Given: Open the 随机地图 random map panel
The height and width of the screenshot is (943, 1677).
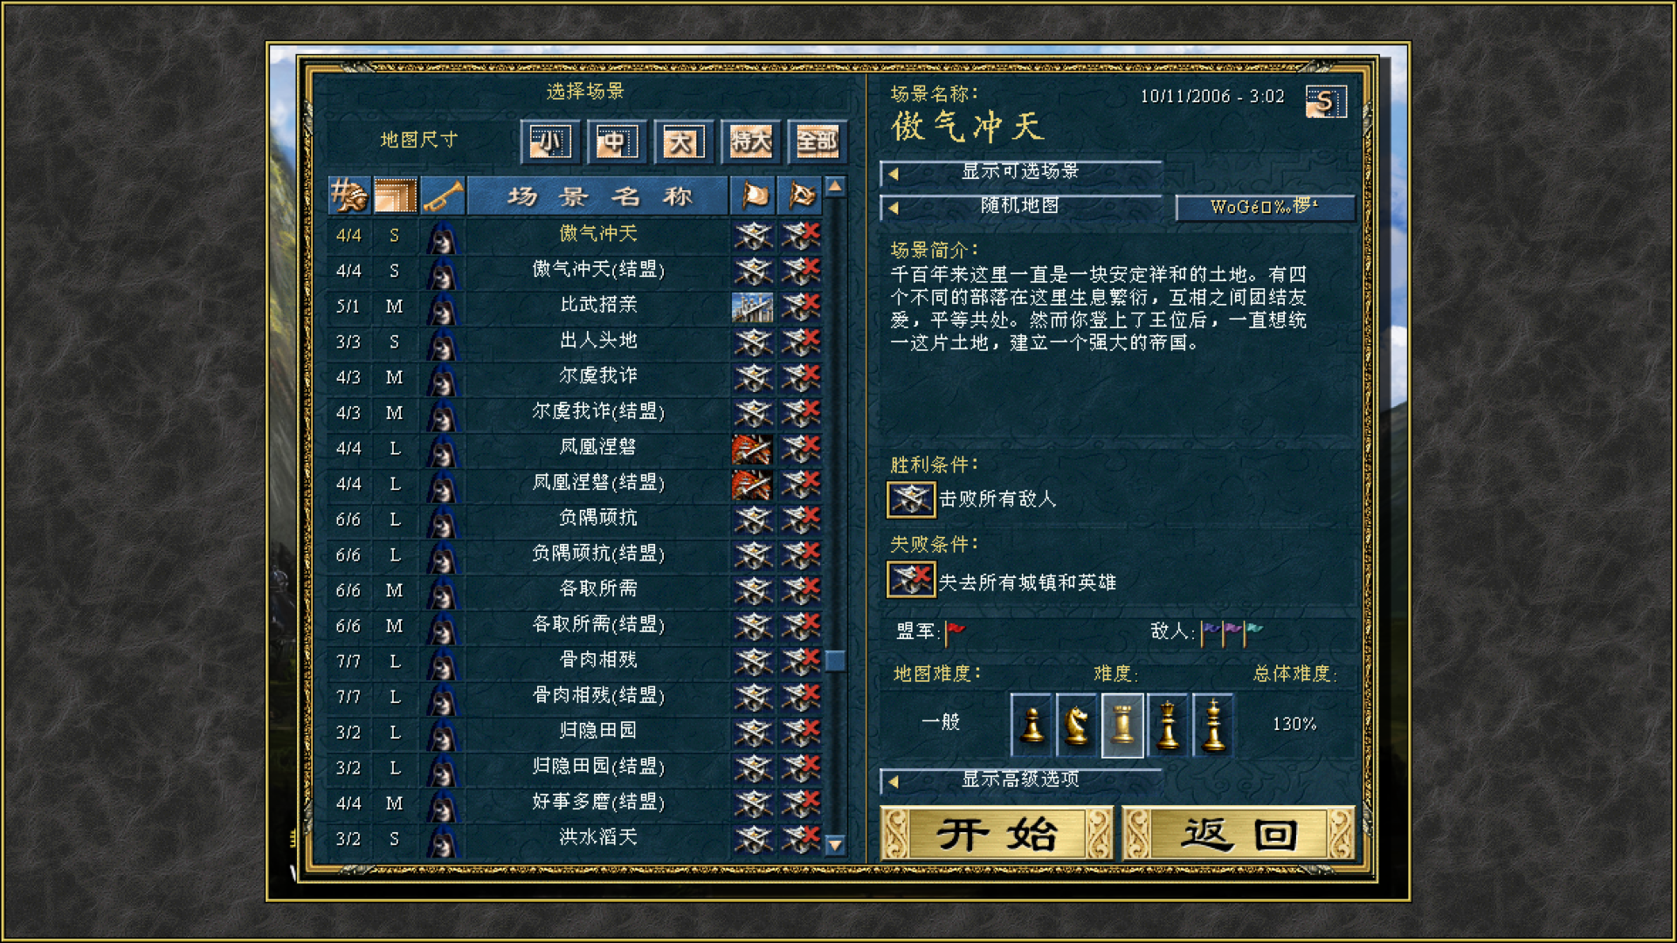Looking at the screenshot, I should click(1020, 207).
